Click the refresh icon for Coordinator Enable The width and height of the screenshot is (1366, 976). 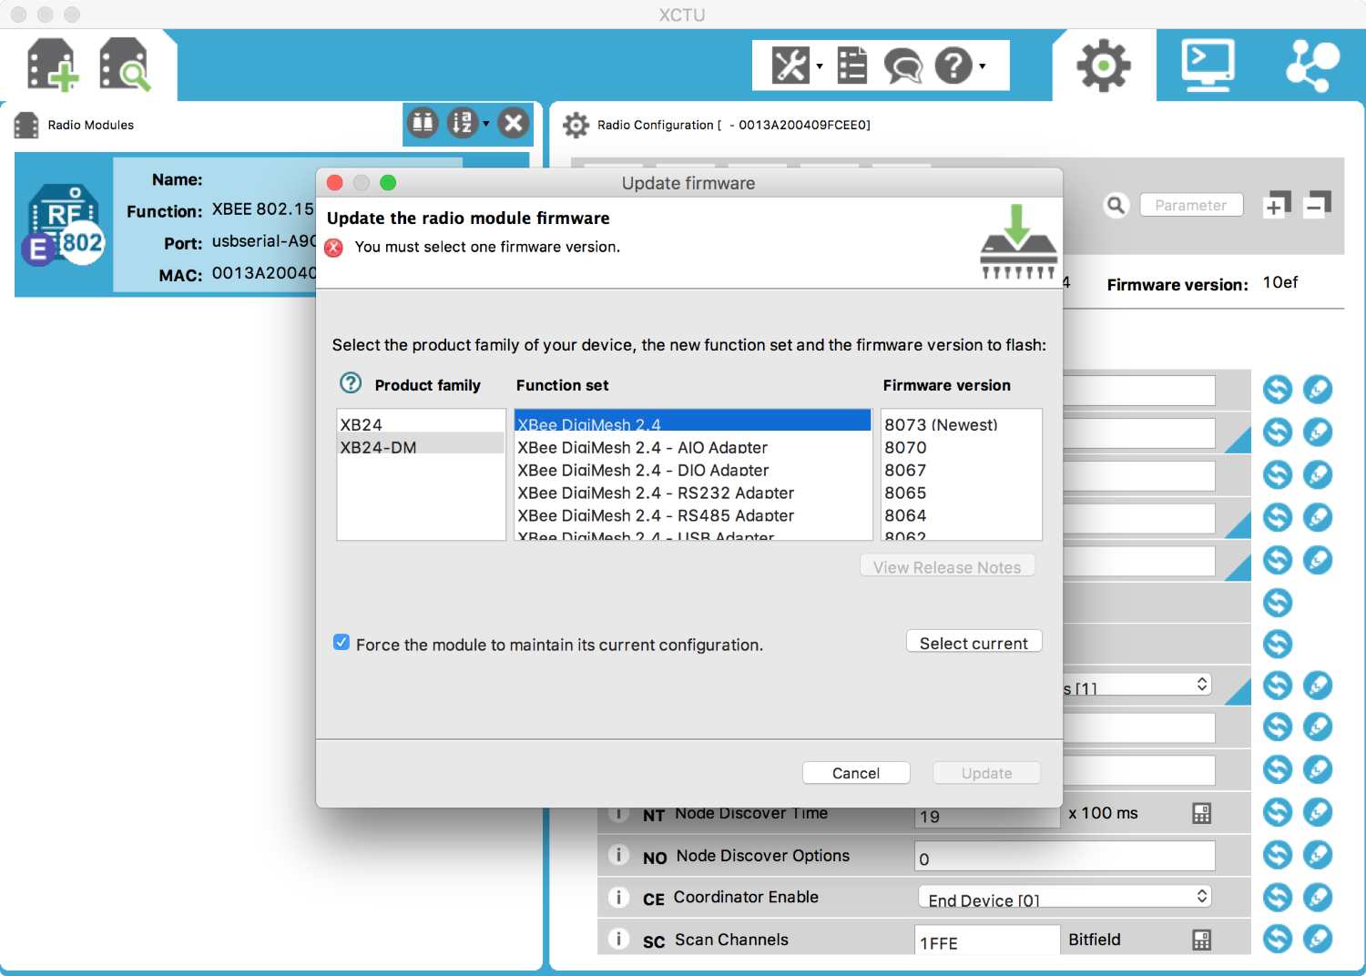tap(1277, 898)
